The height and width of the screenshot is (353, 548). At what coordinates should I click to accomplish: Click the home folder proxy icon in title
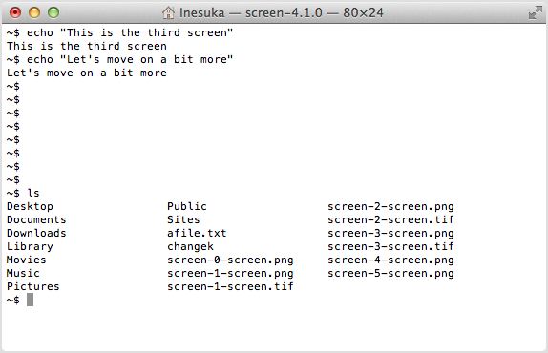tap(168, 13)
